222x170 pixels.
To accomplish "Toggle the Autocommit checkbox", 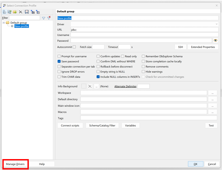I will point(74,47).
